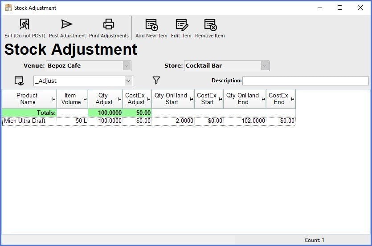Toggle pin on CostEx End column header

[292, 99]
